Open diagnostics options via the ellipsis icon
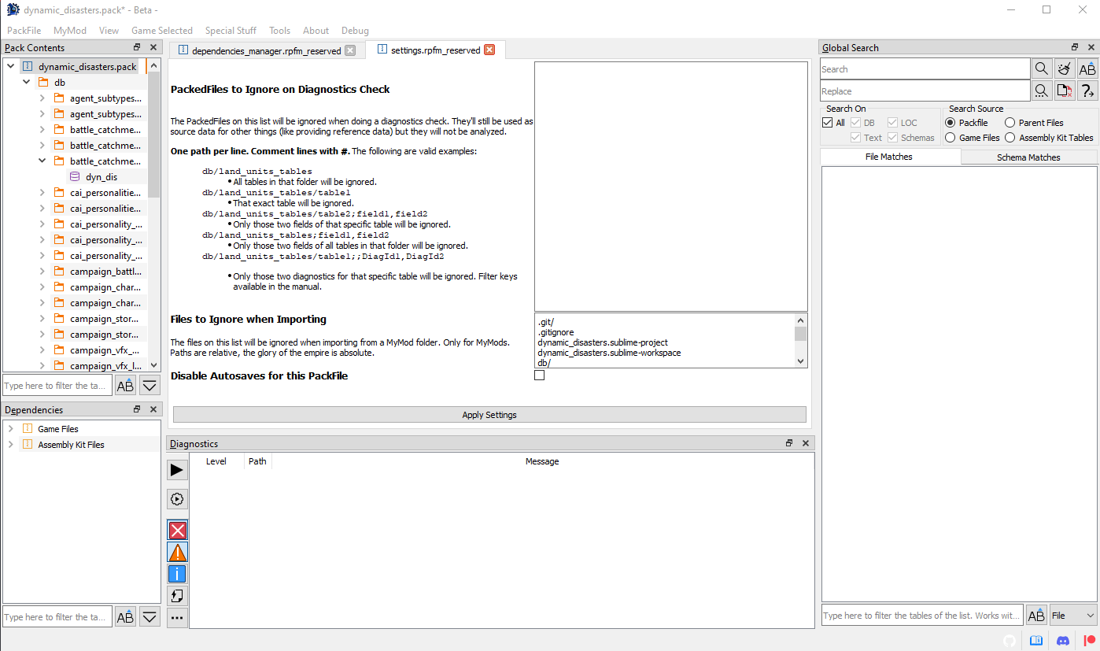The width and height of the screenshot is (1100, 651). [177, 618]
